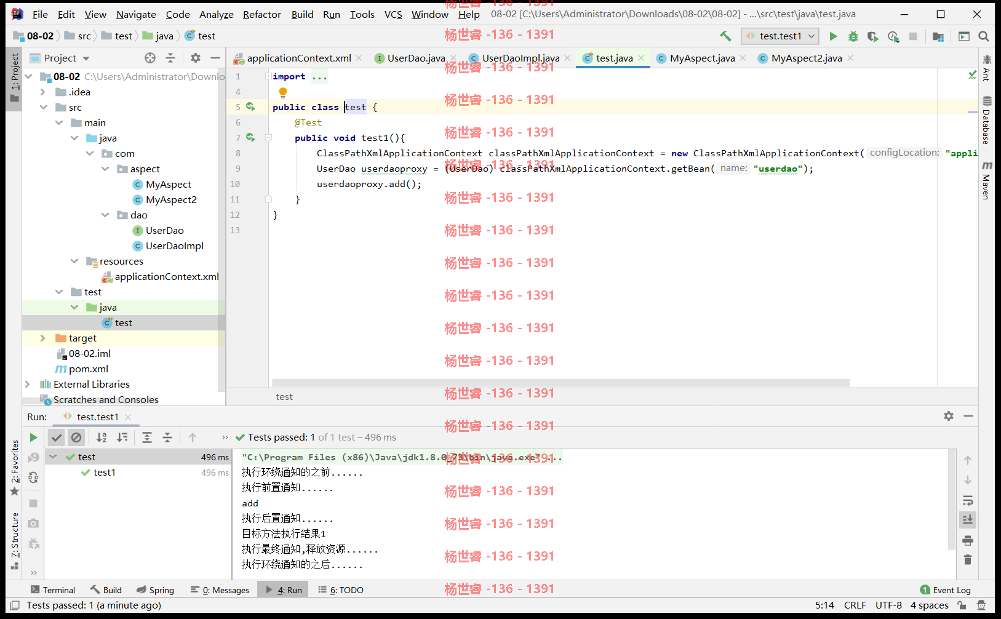Toggle soft-wrap in console output

(x=968, y=500)
